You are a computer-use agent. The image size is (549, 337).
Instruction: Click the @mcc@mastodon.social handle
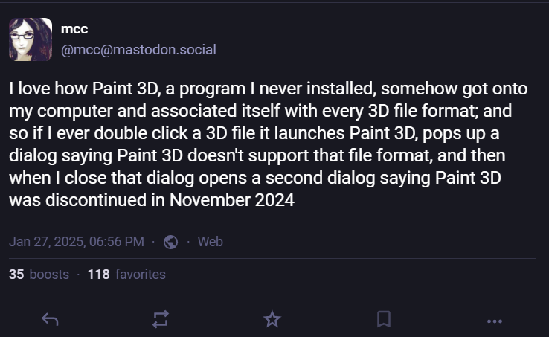tap(138, 50)
